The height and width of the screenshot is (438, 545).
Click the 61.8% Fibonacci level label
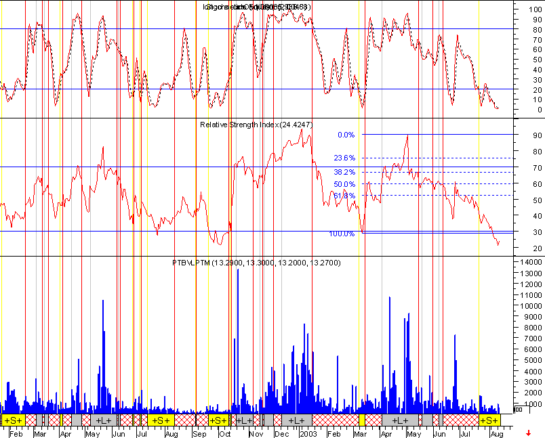click(346, 196)
